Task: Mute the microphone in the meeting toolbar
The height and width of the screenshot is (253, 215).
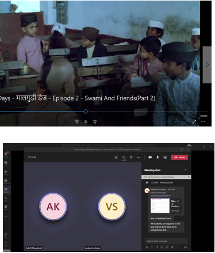Action: pos(158,157)
